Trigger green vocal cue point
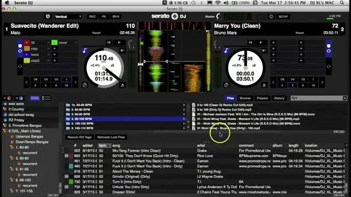 point(54,43)
